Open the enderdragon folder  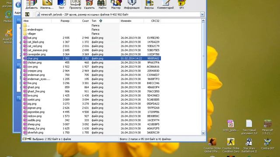(92, 30)
